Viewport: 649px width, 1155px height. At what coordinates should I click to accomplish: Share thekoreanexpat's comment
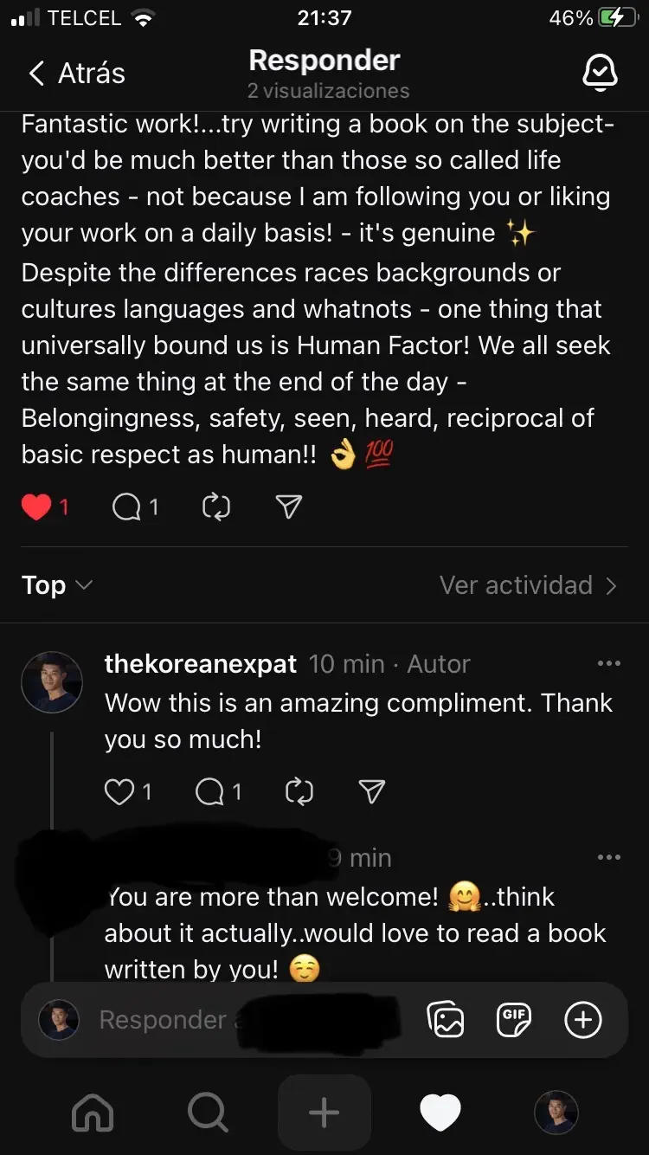(371, 791)
